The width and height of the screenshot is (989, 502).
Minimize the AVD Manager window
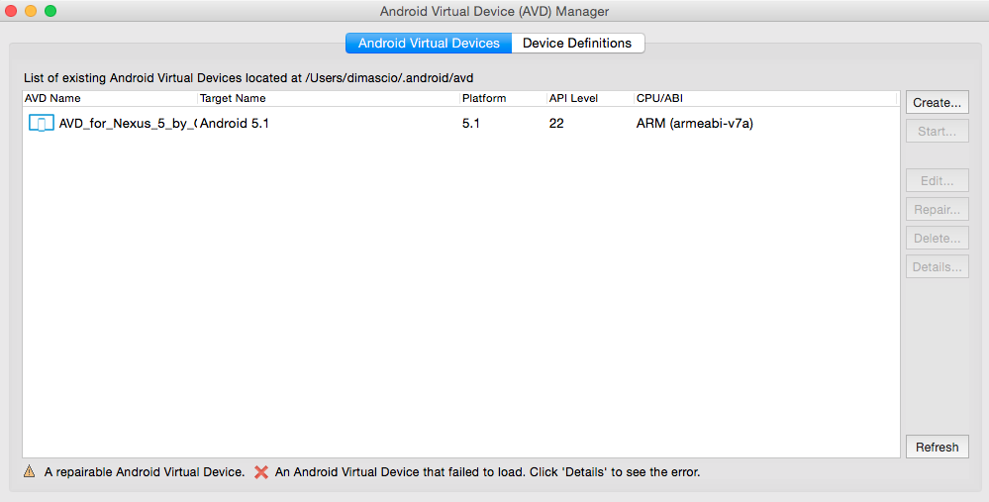31,11
